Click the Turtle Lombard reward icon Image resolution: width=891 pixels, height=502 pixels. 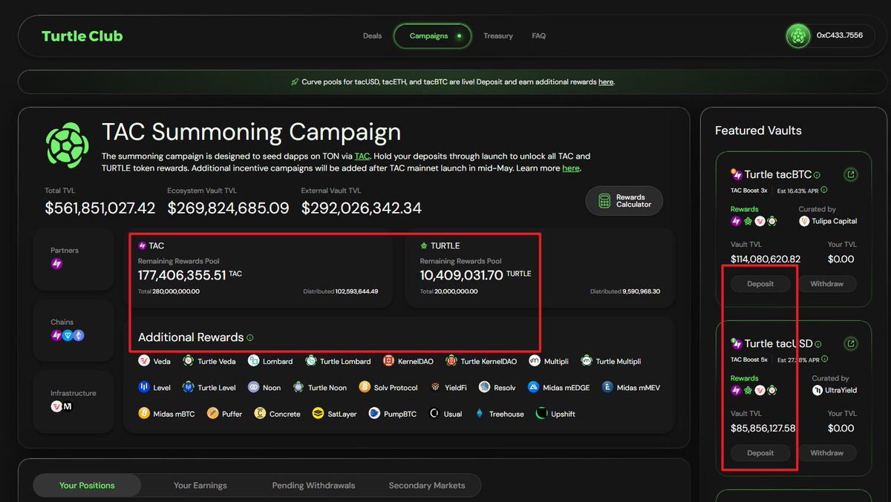tap(311, 361)
